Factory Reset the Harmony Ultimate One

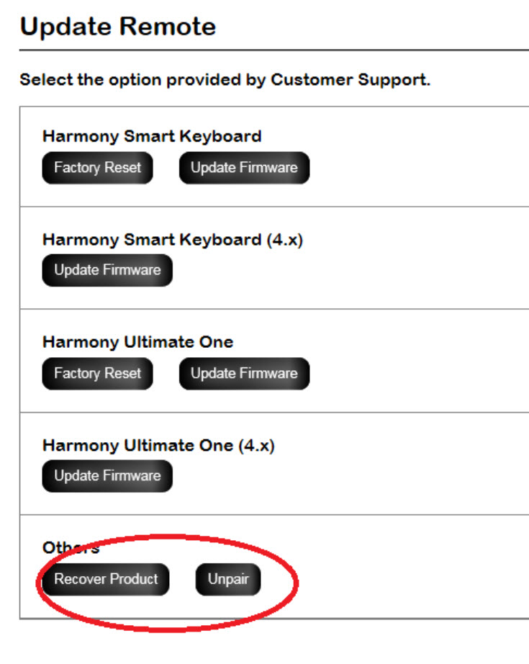97,373
